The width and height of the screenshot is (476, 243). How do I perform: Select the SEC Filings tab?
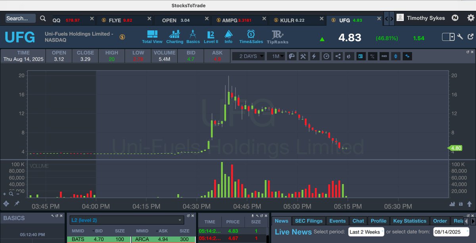tap(309, 221)
